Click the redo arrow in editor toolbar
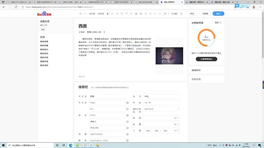The height and width of the screenshot is (148, 264). click(x=85, y=14)
